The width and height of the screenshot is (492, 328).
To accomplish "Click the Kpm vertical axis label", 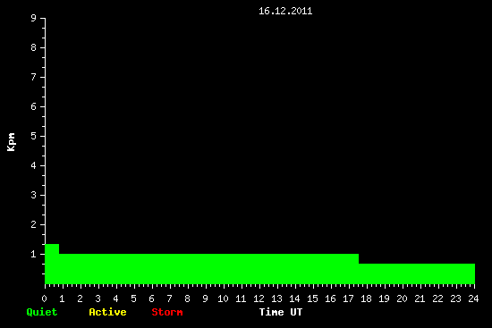I will 12,142.
